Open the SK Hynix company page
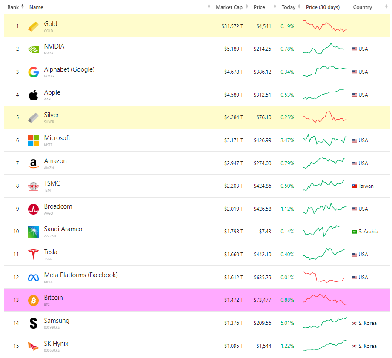This screenshot has width=392, height=358. 56,344
